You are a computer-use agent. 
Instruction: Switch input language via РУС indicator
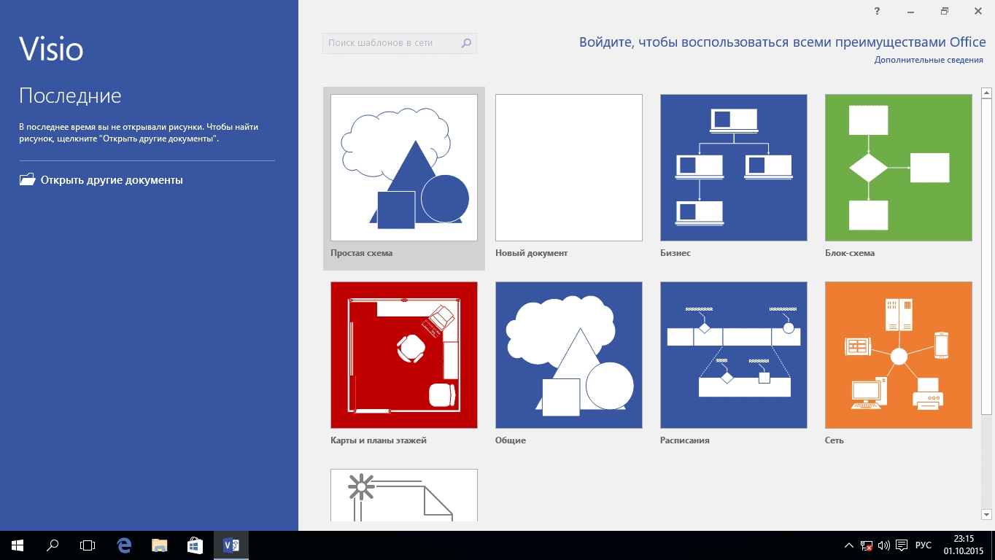pos(924,545)
